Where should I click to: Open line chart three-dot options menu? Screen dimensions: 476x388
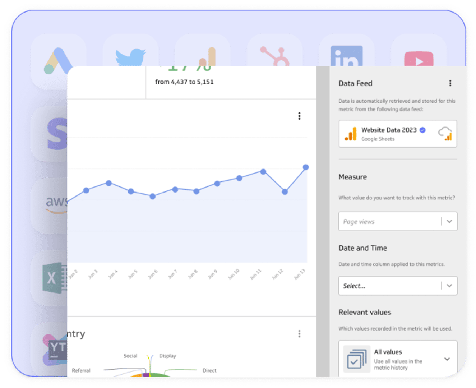pyautogui.click(x=299, y=116)
